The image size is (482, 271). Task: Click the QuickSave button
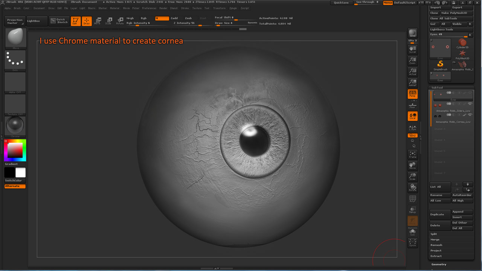coord(341,3)
